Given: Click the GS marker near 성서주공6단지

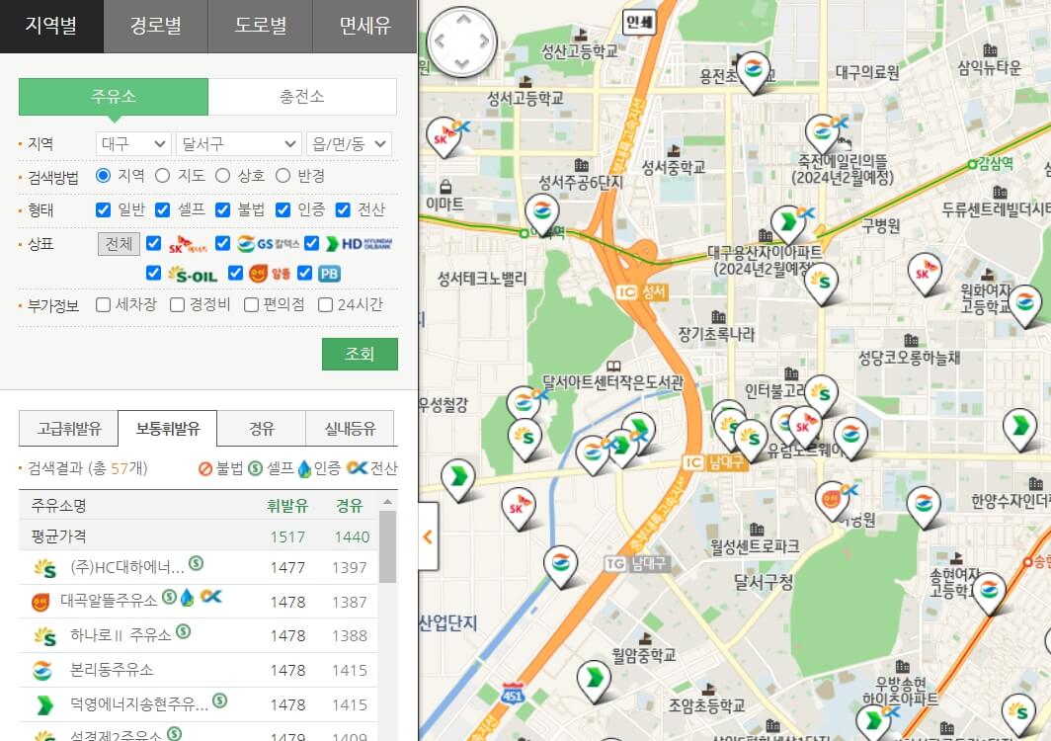Looking at the screenshot, I should click(541, 214).
